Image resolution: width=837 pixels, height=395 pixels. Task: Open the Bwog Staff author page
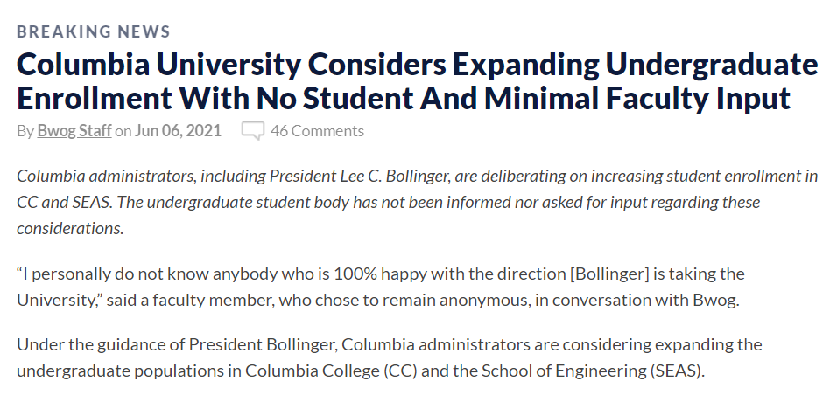(x=74, y=131)
